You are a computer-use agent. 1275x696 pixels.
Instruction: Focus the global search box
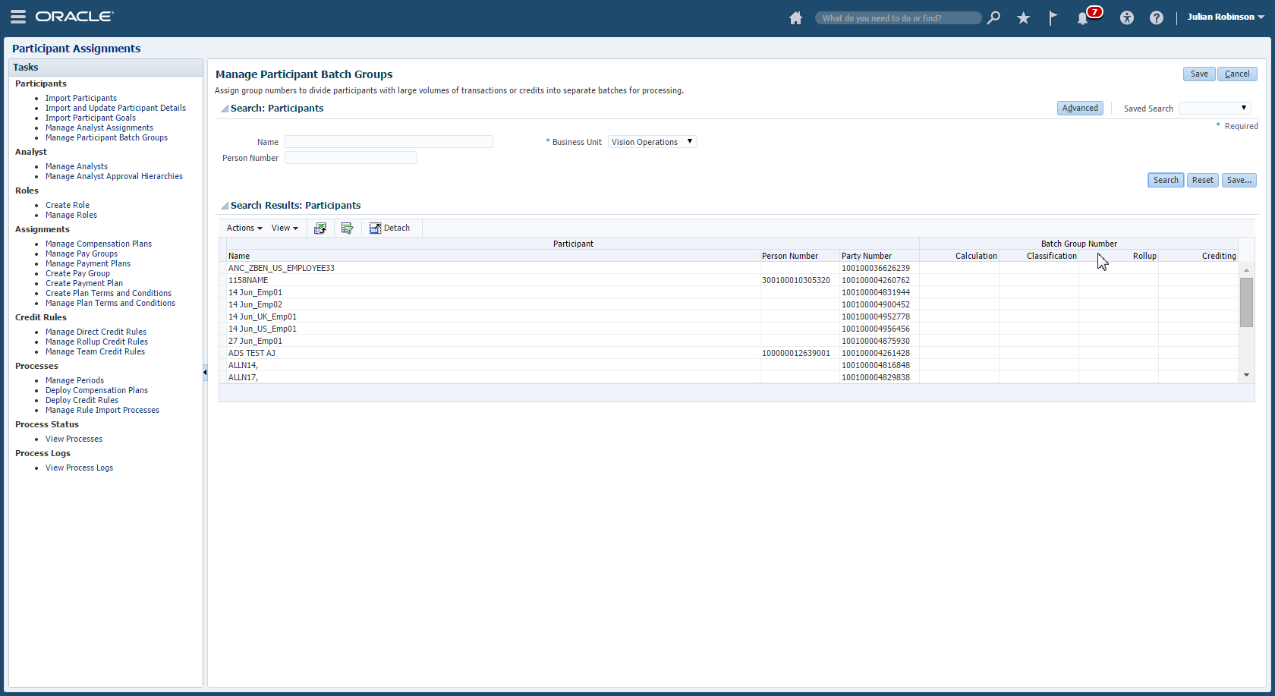point(898,17)
